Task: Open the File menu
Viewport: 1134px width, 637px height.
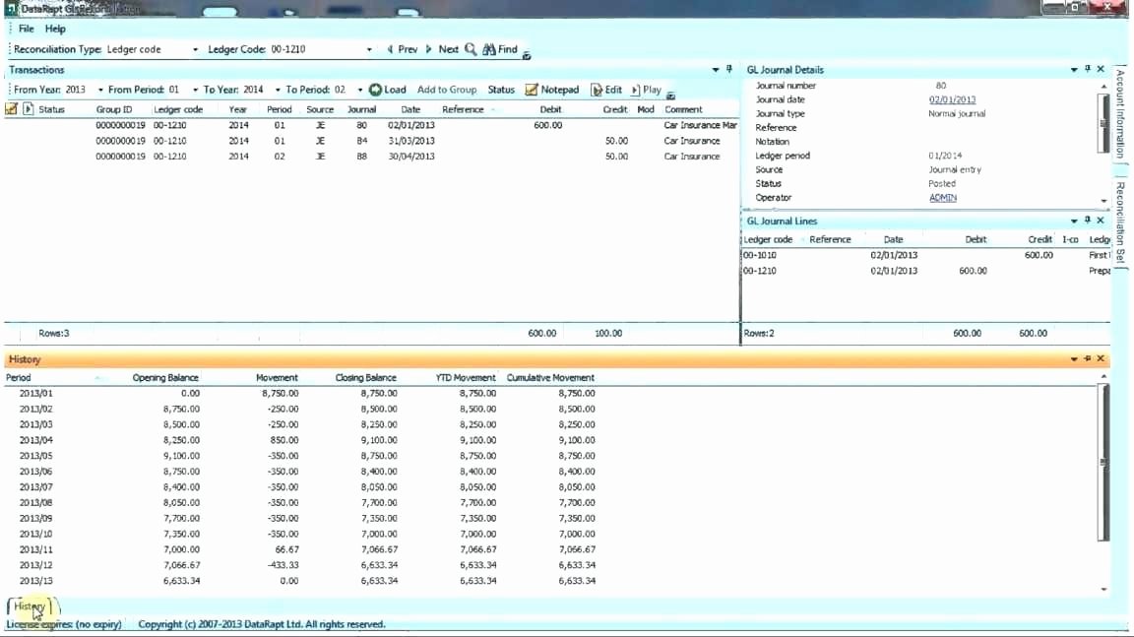Action: tap(26, 29)
